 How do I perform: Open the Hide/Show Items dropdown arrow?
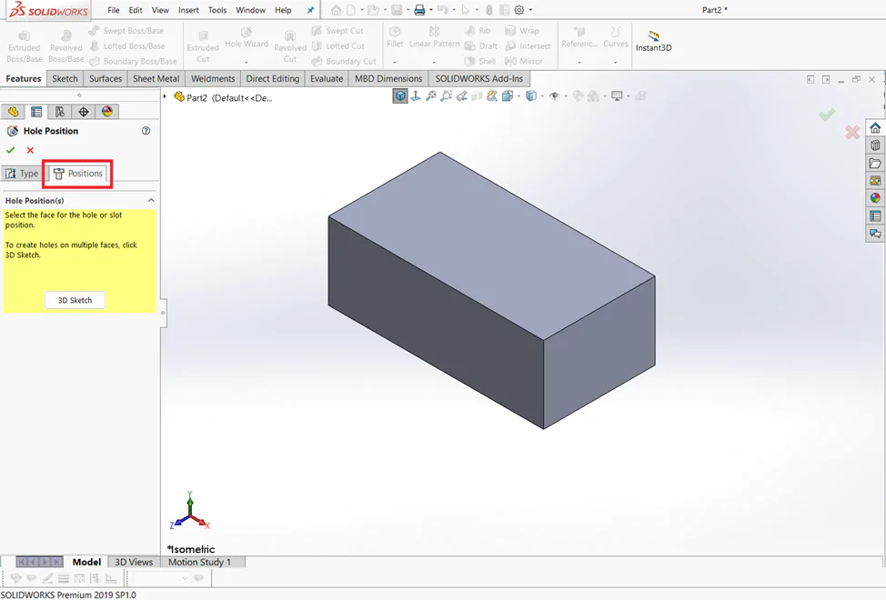566,96
